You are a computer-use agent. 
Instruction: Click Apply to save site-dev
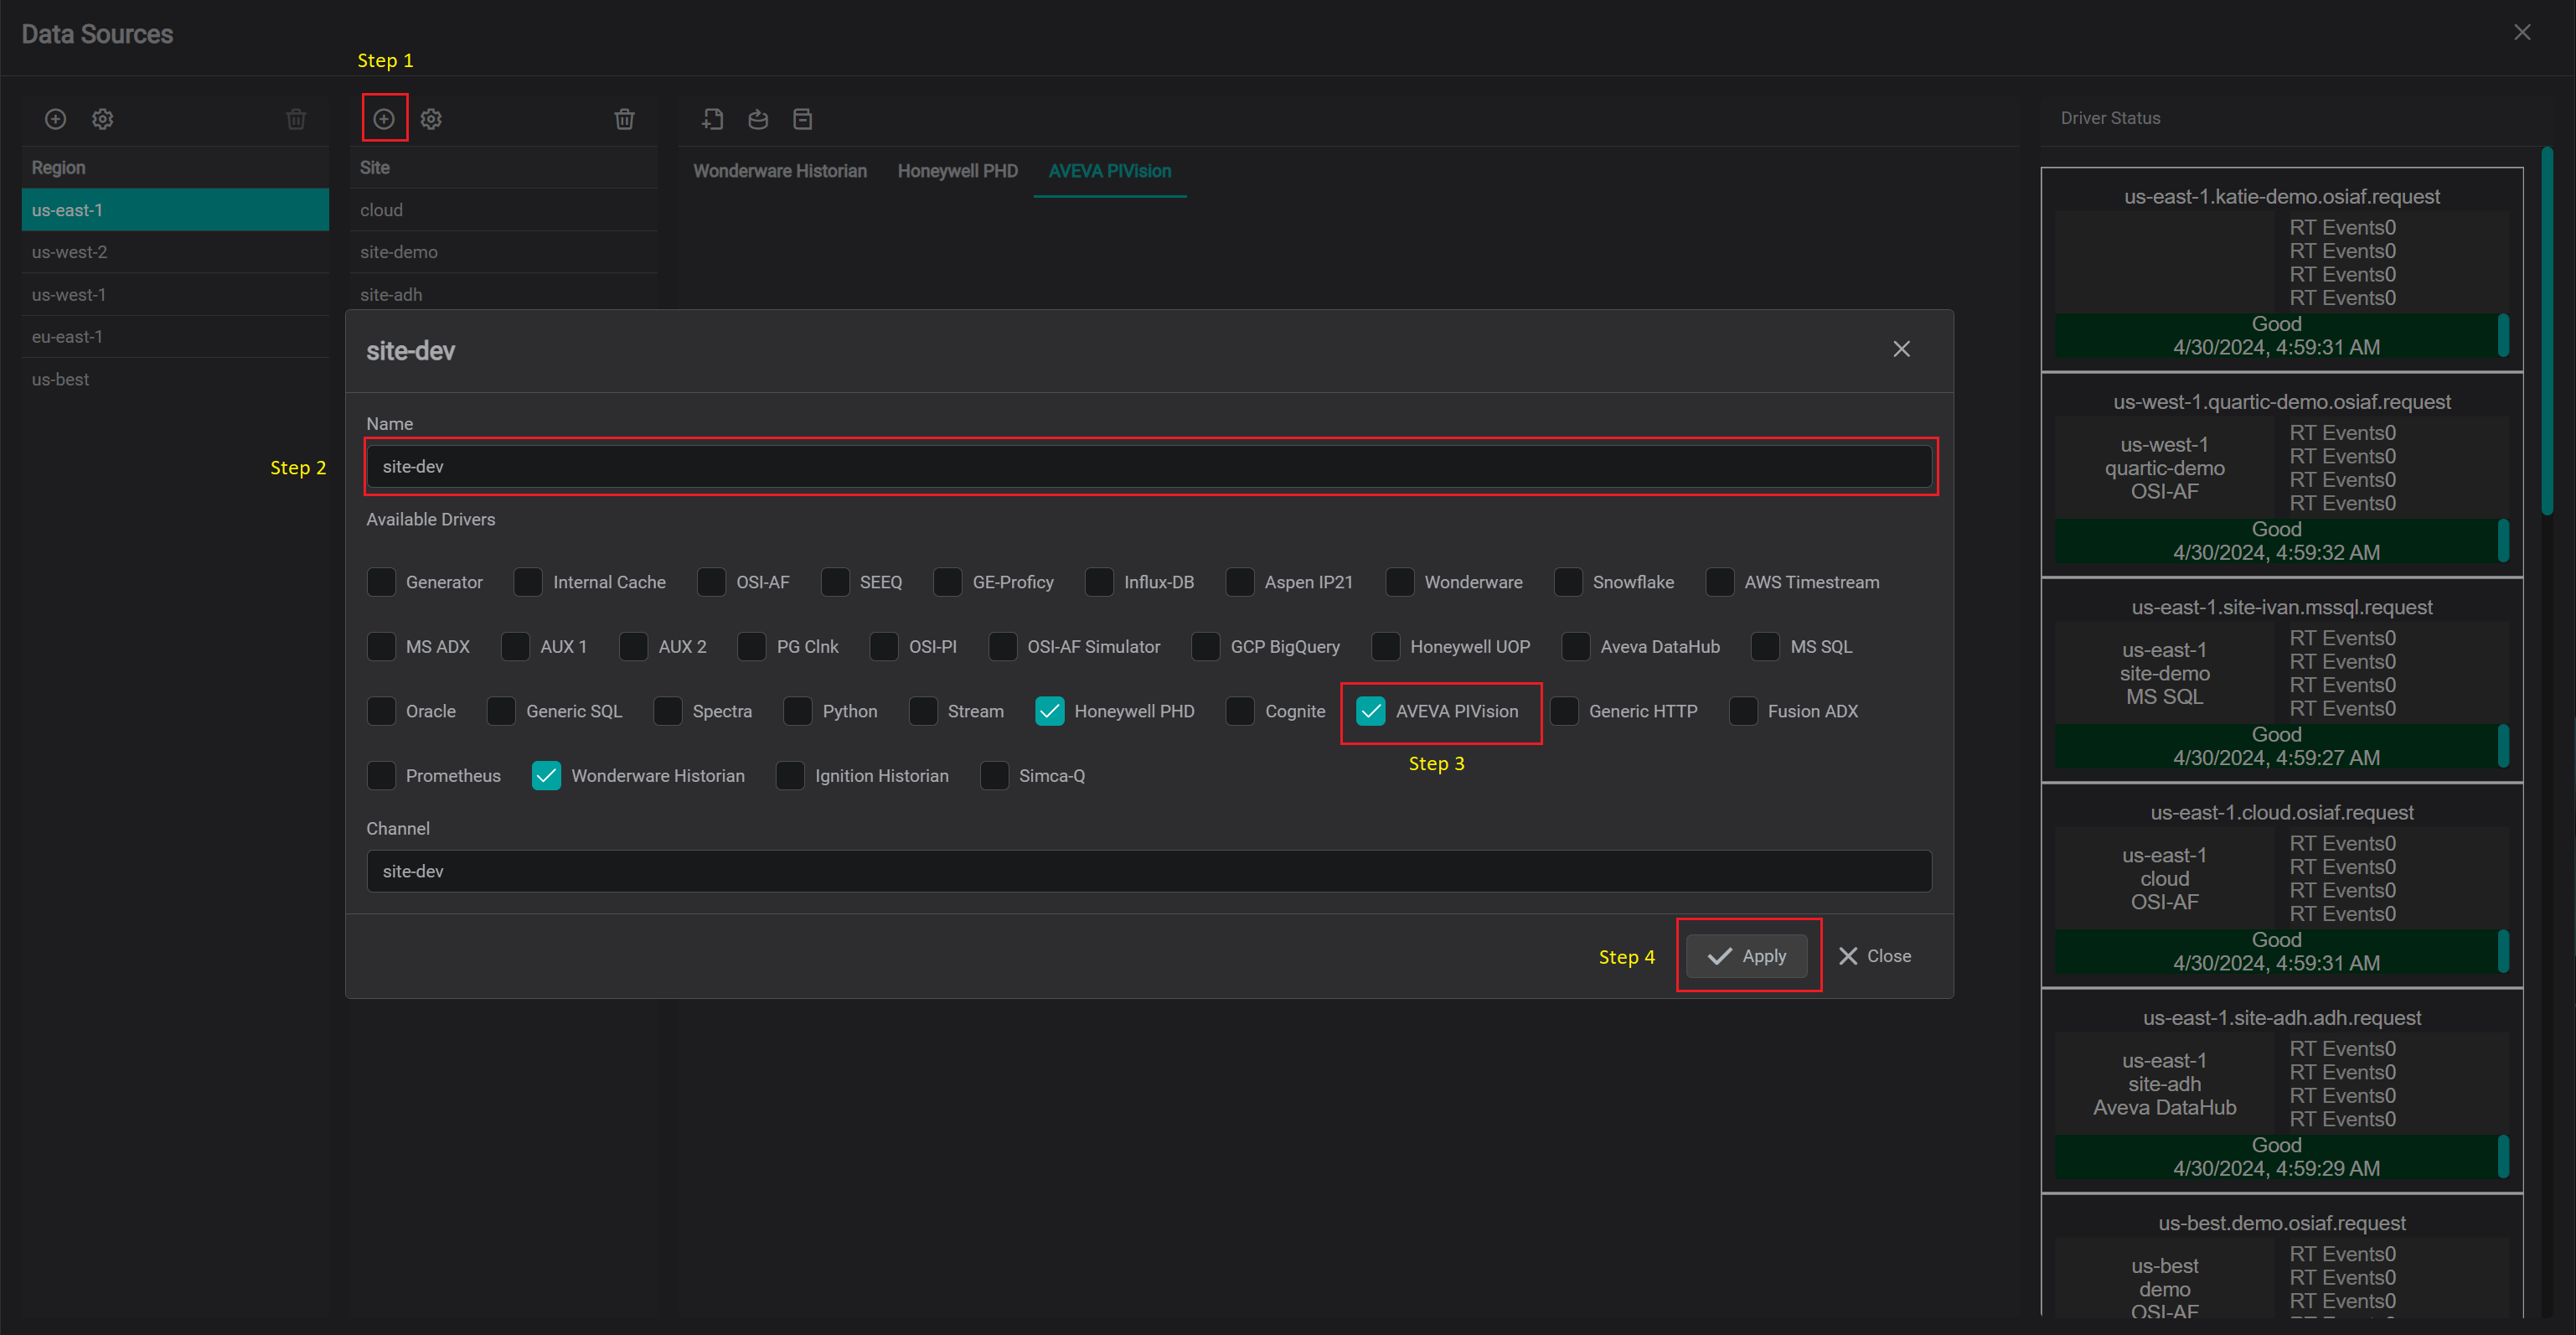click(1746, 957)
